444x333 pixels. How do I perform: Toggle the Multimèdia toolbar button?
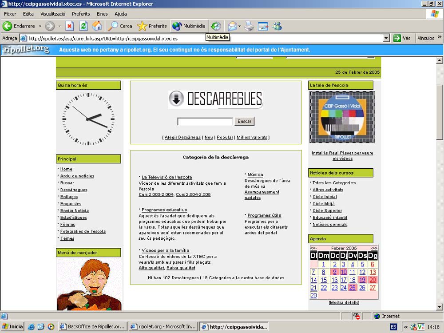click(189, 26)
